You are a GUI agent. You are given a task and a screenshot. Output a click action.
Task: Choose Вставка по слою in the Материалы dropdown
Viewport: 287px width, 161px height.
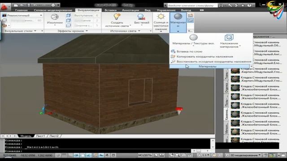(187, 51)
